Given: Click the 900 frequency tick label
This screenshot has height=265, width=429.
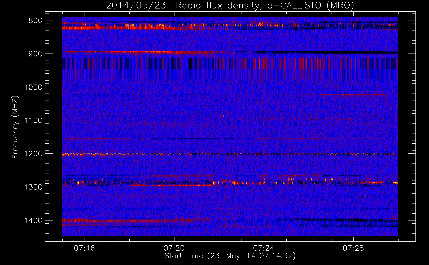Looking at the screenshot, I should [x=35, y=54].
